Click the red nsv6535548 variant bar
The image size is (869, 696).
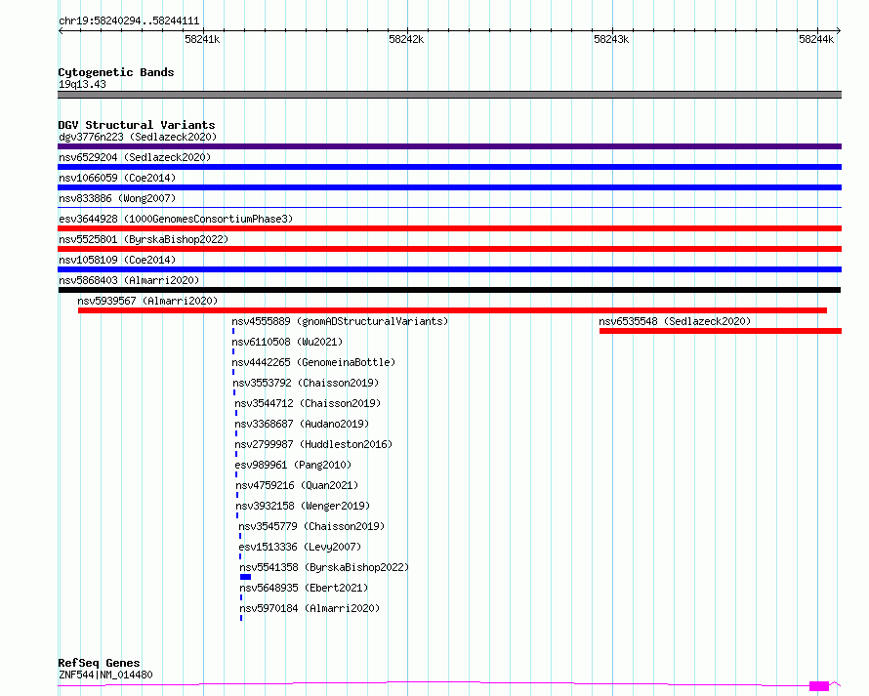tap(721, 331)
